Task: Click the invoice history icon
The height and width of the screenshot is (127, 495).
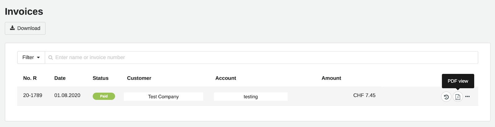Action: point(446,97)
